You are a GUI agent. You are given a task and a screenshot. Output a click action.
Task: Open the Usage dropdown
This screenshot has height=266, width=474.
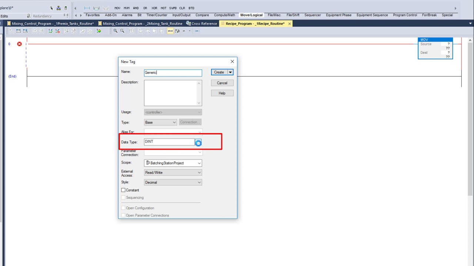pyautogui.click(x=173, y=112)
